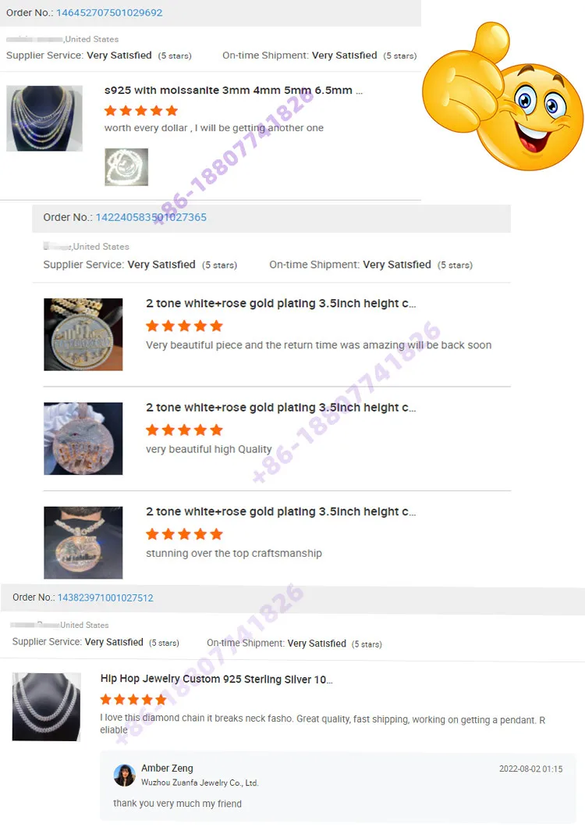585x831 pixels.
Task: Open the Hip Hop Jewelry Custom 925 title
Action: point(217,679)
